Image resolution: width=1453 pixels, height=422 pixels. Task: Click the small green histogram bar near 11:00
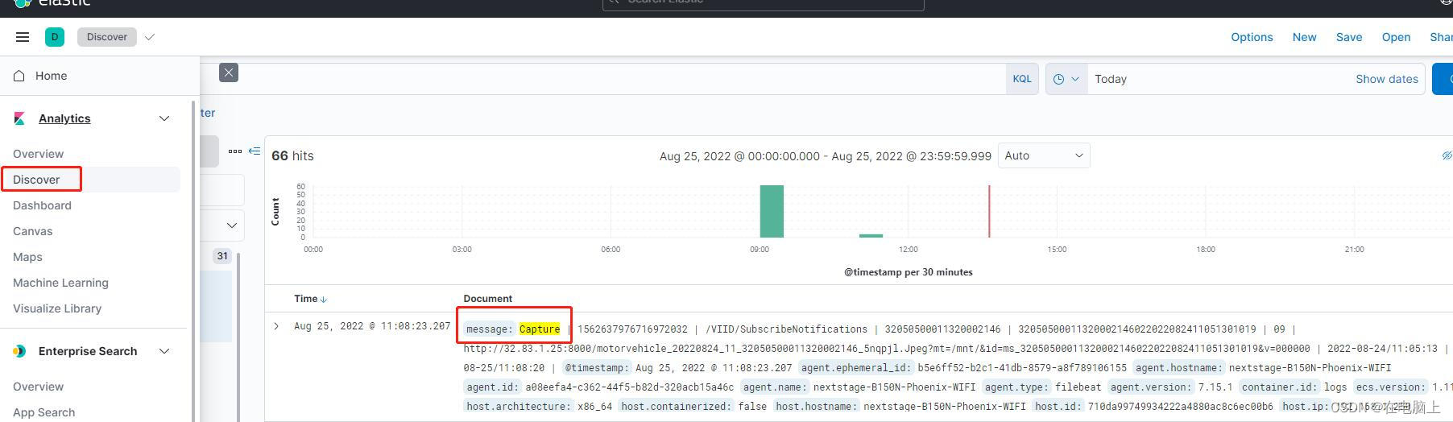coord(871,235)
